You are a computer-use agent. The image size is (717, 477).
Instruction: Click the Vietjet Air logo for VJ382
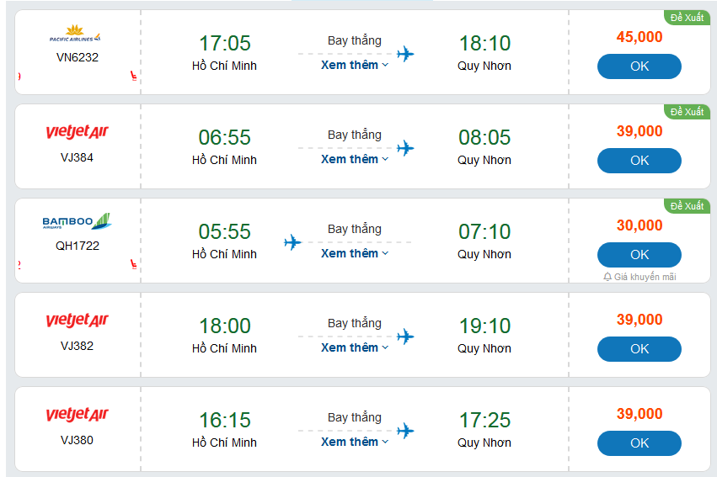(77, 321)
